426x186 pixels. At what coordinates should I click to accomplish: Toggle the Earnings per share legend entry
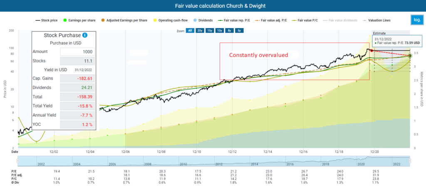point(79,20)
